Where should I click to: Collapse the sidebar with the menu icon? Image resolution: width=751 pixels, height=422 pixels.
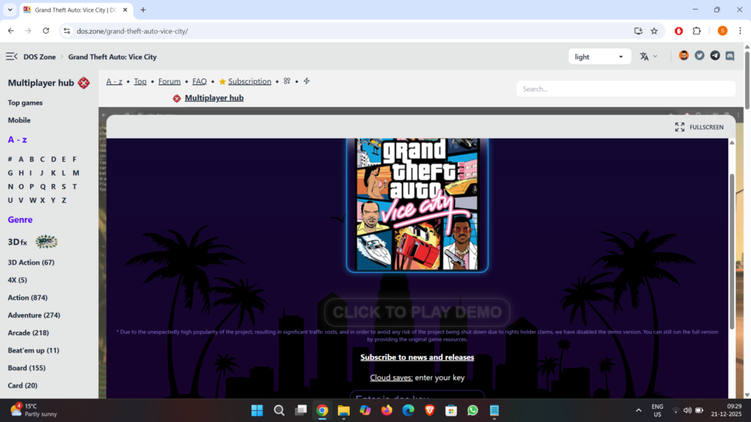coord(12,56)
